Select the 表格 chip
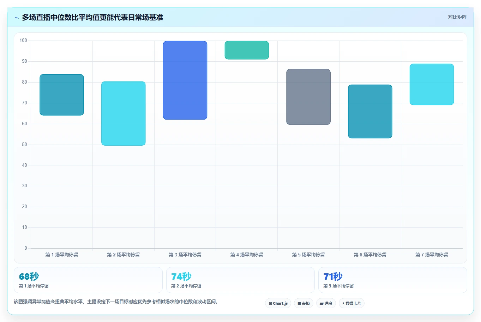The width and height of the screenshot is (481, 322). coord(303,303)
